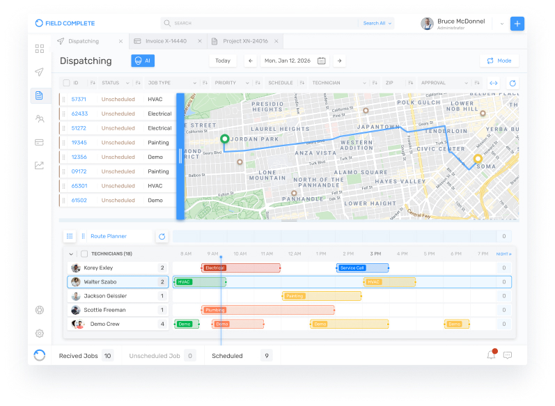Select the Walter Szabo technician row

(x=118, y=282)
